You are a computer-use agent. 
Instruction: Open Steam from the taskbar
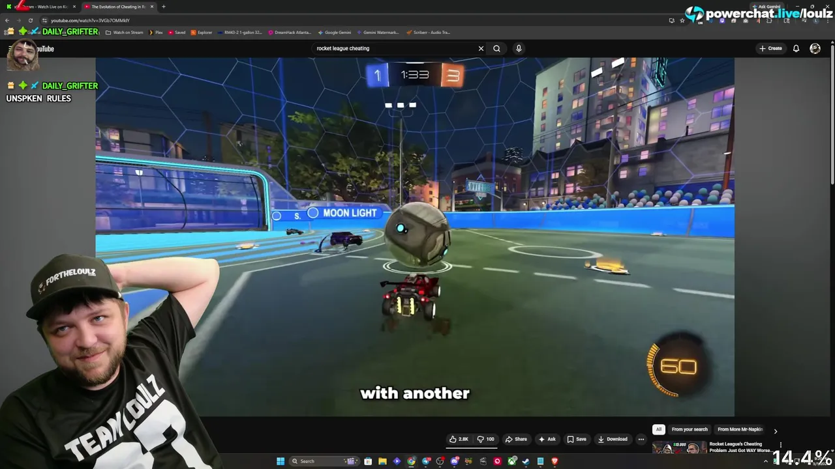(x=526, y=461)
